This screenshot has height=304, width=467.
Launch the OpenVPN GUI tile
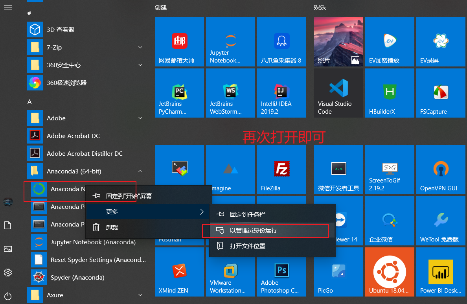click(441, 170)
